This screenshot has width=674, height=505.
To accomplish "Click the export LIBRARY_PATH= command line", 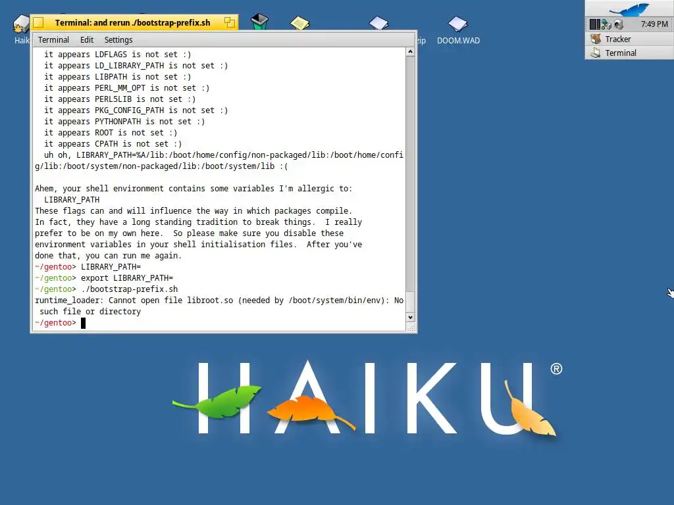I will 103,278.
